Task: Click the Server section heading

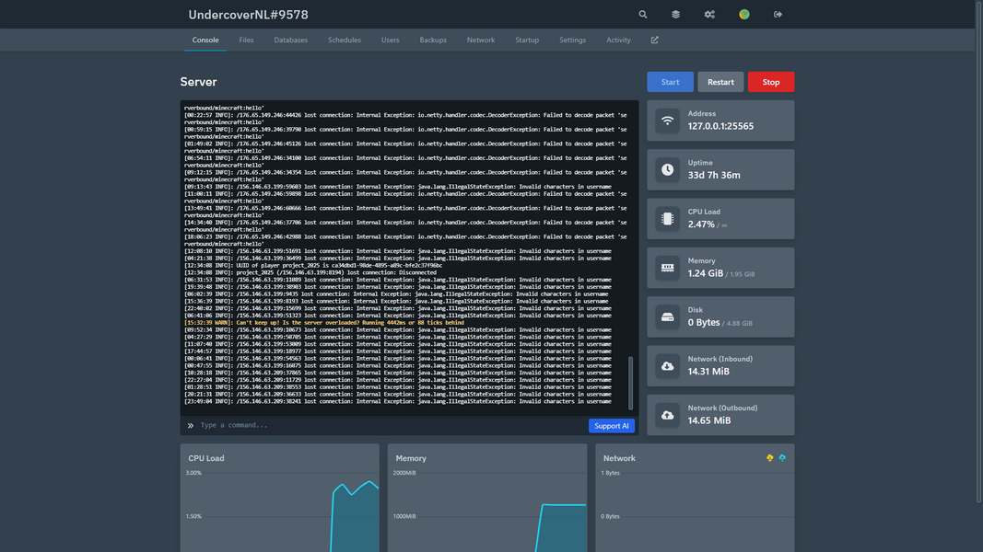Action: (x=199, y=82)
